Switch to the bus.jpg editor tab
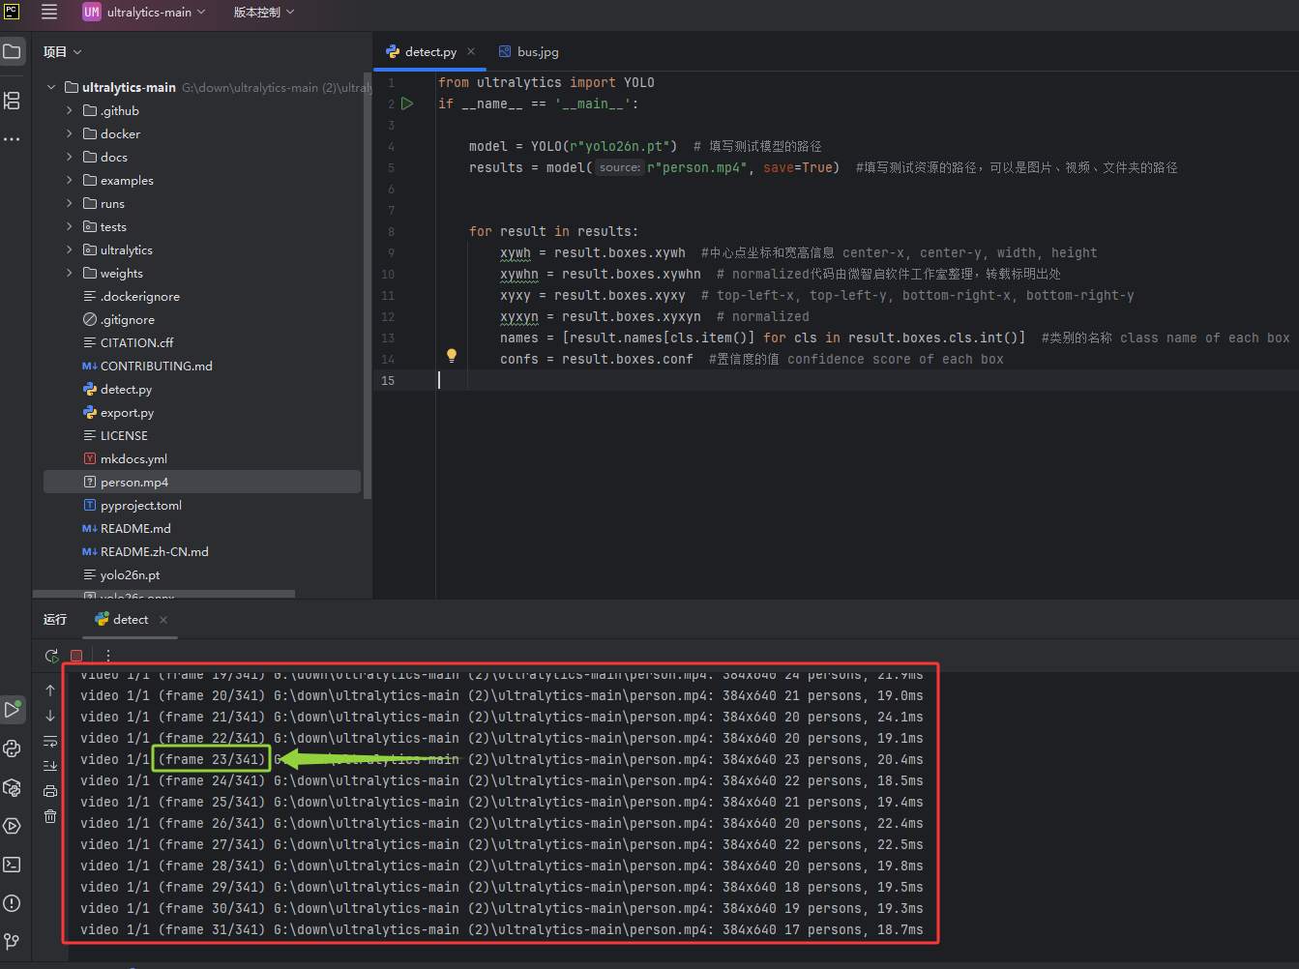Image resolution: width=1299 pixels, height=969 pixels. pyautogui.click(x=528, y=51)
